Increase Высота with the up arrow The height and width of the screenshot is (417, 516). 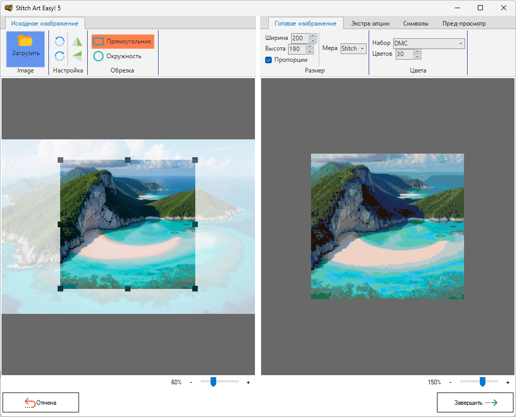[x=310, y=47]
